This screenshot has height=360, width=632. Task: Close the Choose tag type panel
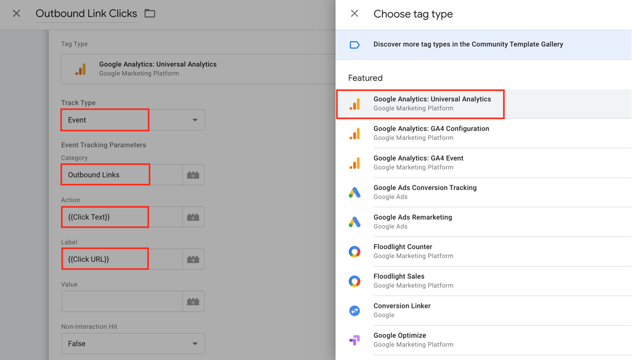click(x=354, y=13)
